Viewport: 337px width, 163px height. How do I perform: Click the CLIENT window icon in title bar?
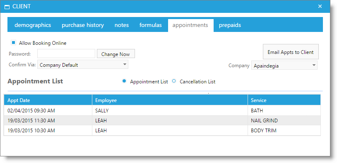[x=7, y=7]
